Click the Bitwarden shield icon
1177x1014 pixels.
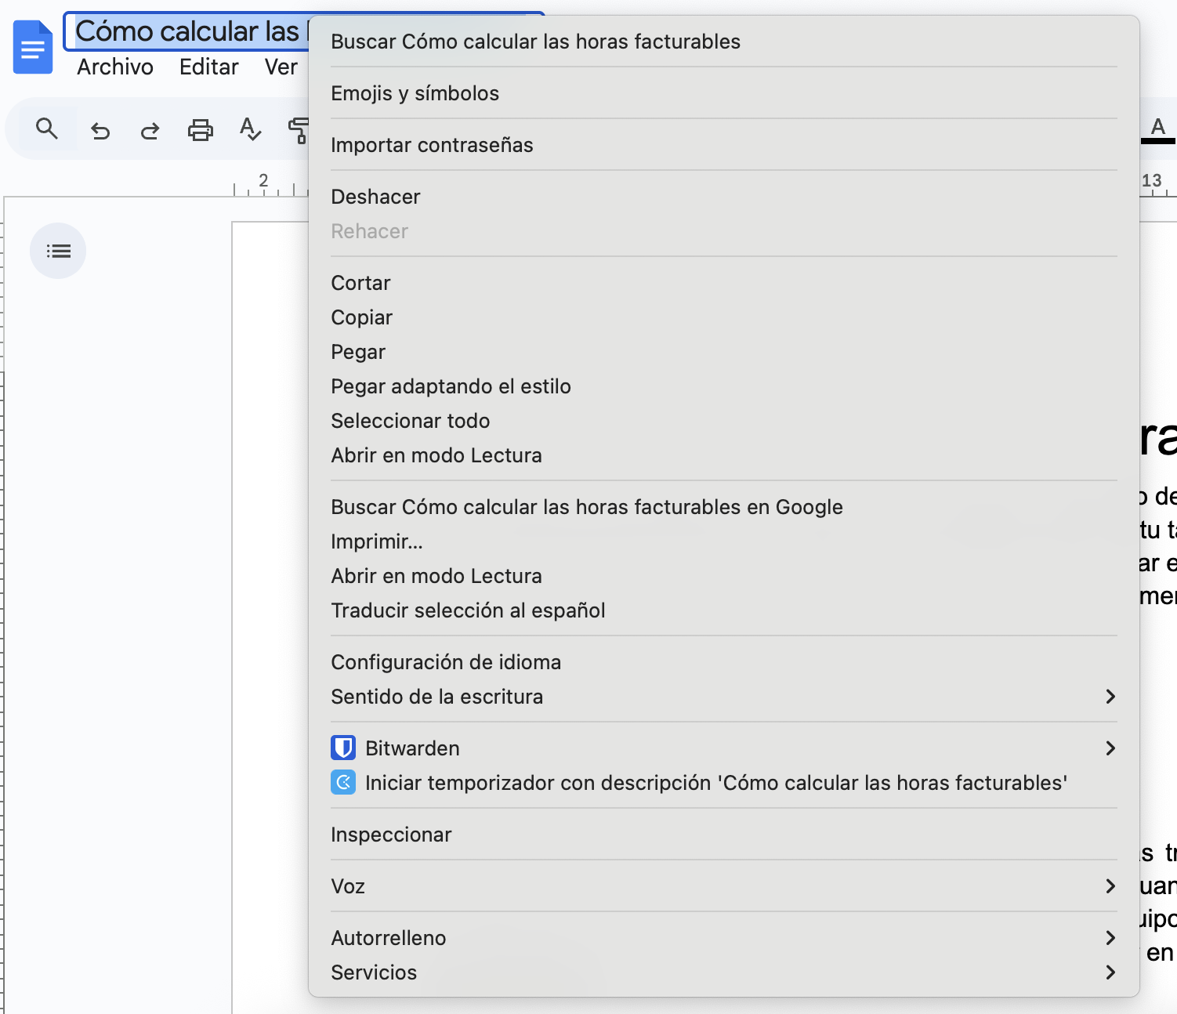342,748
